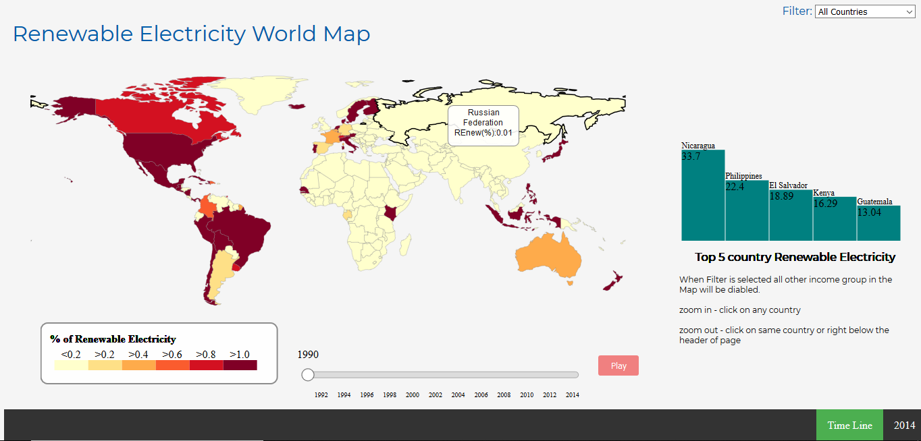921x441 pixels.
Task: Click the <0.2 legend color swatch
Action: click(71, 365)
